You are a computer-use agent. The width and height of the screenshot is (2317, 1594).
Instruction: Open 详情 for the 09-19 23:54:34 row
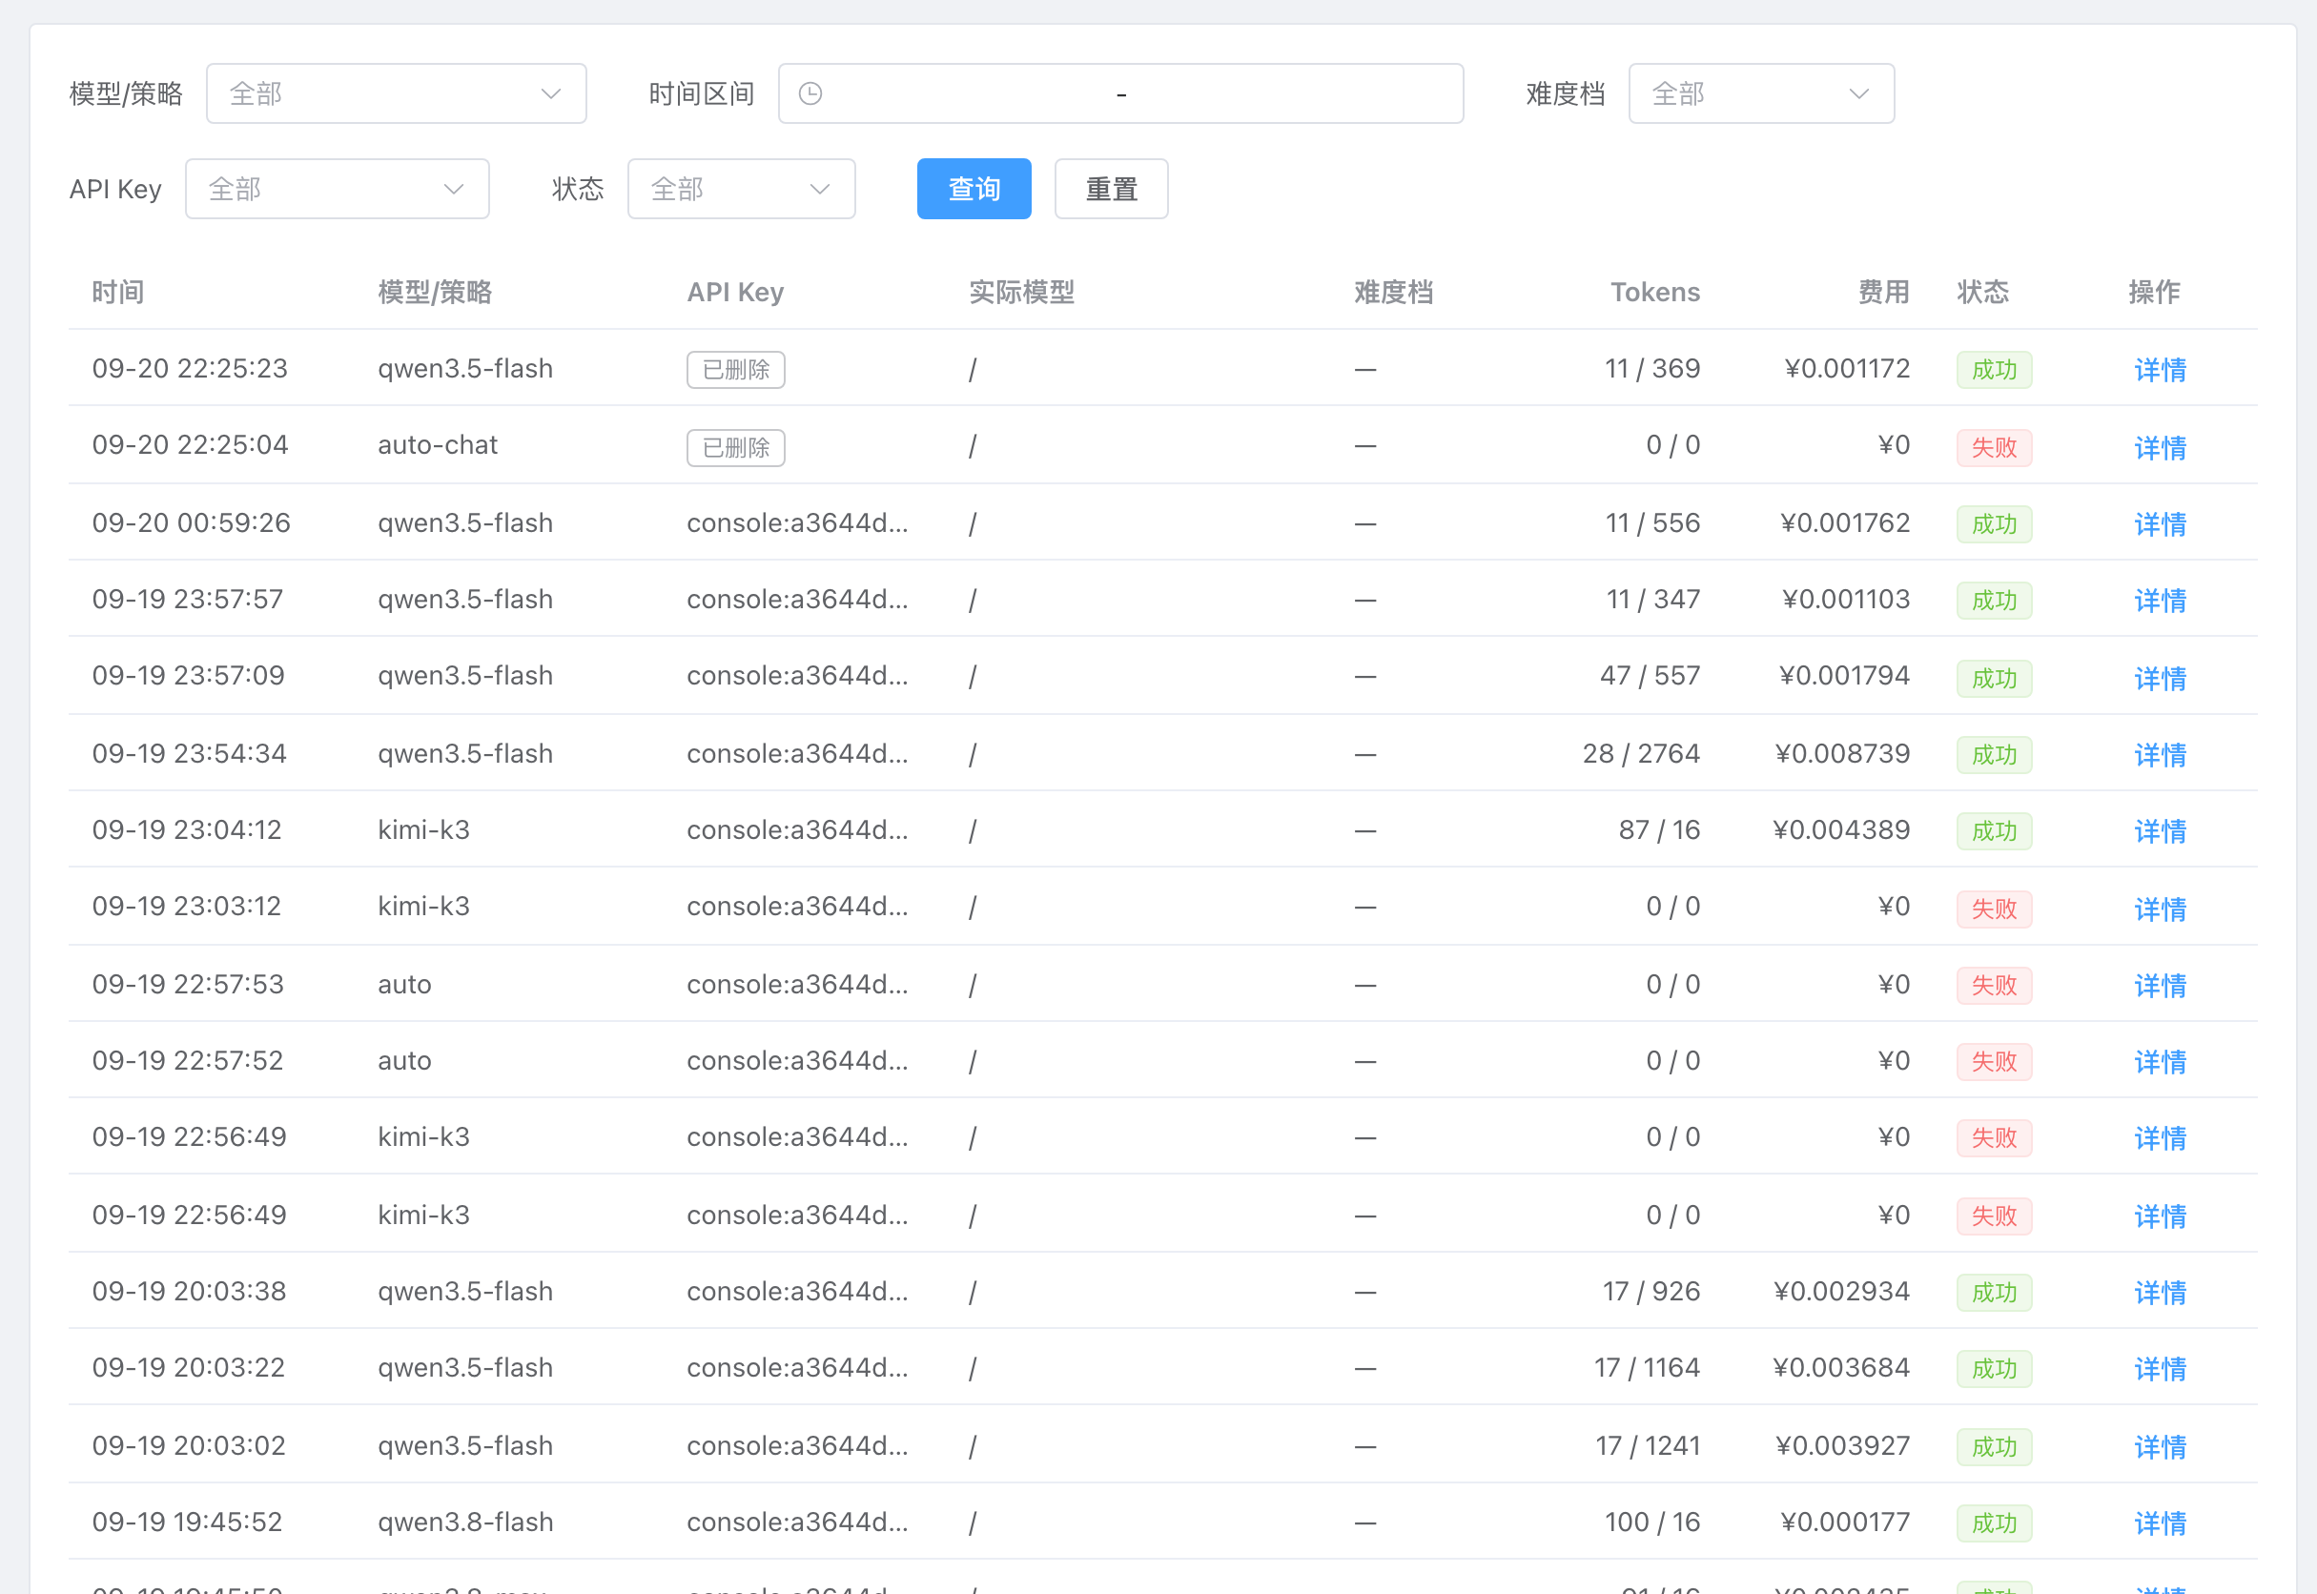click(2160, 754)
